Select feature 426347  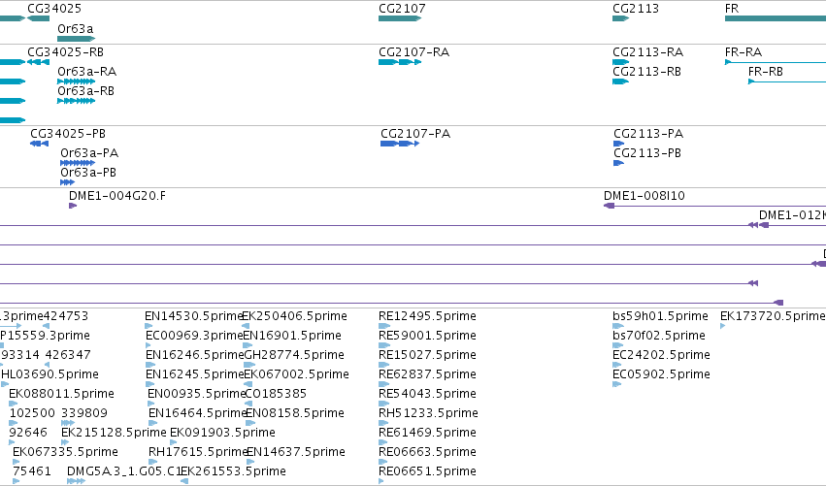[x=68, y=355]
